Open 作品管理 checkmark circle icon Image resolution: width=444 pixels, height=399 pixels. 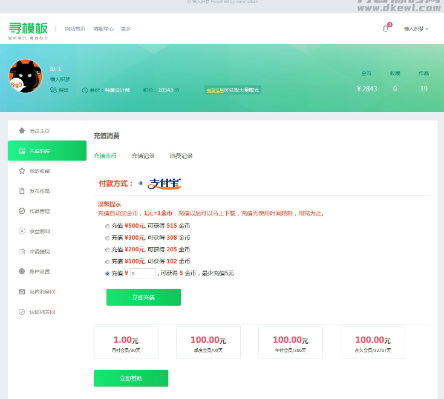(22, 211)
